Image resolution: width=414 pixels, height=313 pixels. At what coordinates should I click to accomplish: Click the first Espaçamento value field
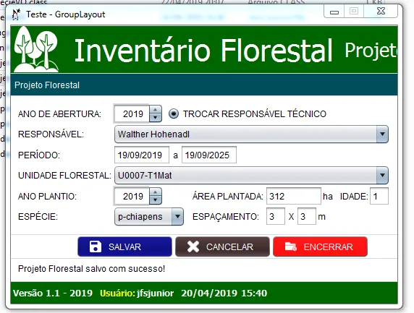click(x=276, y=216)
